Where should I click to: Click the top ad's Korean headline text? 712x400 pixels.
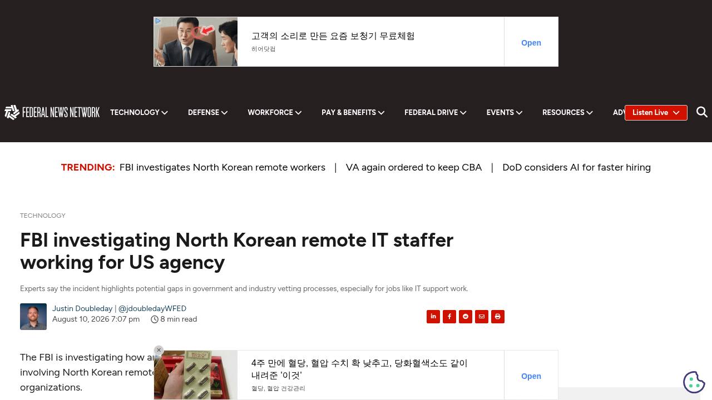[x=333, y=36]
